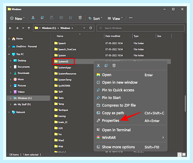Expand the Home tree node
Image resolution: width=193 pixels, height=163 pixels.
(x=9, y=39)
